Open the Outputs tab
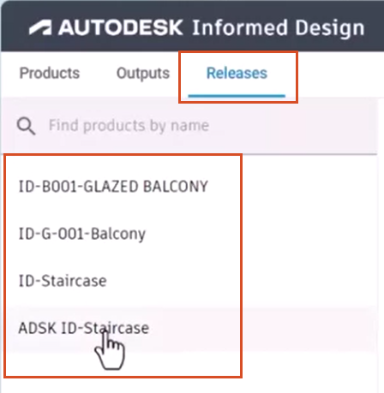 click(143, 73)
